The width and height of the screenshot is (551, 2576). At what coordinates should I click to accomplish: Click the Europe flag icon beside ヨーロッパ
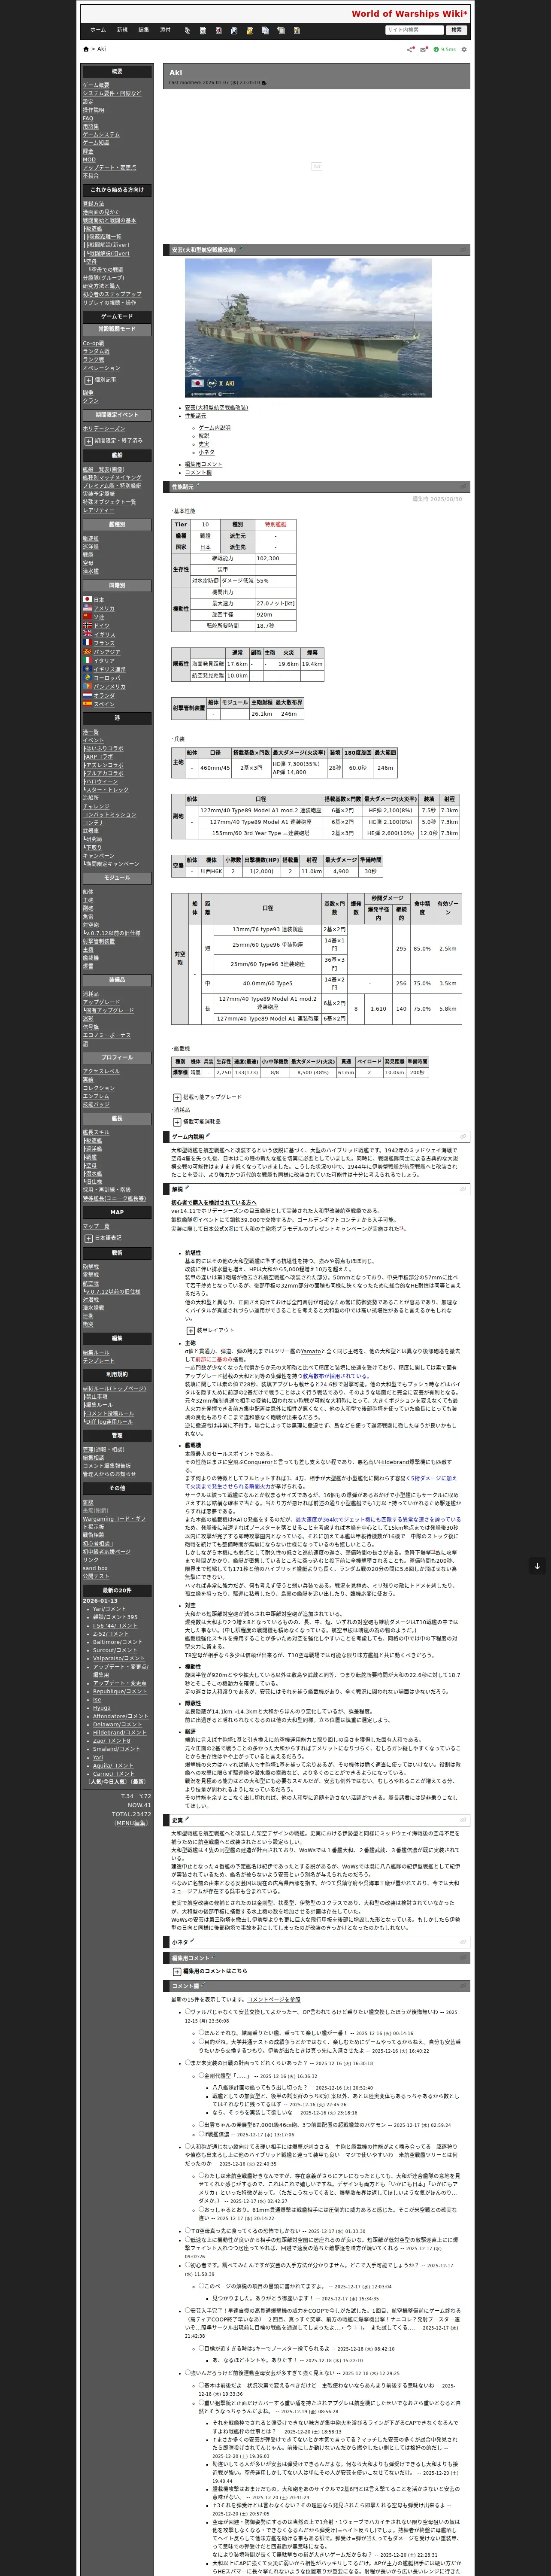pos(87,678)
